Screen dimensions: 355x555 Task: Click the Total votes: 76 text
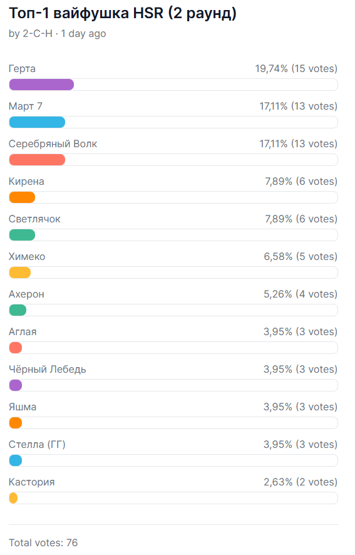43,542
